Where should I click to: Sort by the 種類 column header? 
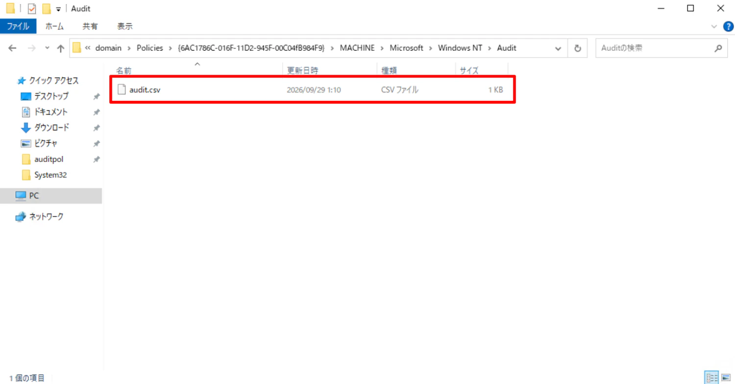pyautogui.click(x=389, y=71)
